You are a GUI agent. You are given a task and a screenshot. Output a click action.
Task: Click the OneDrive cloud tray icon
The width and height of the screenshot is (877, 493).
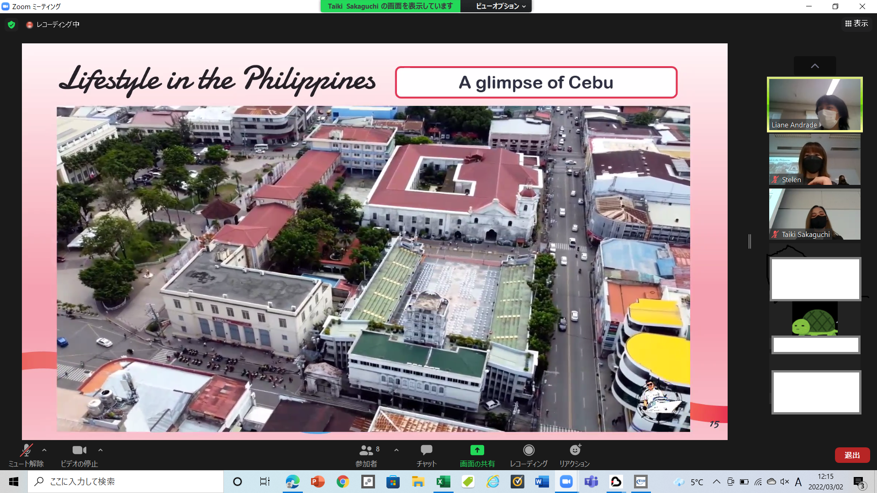[x=771, y=482]
